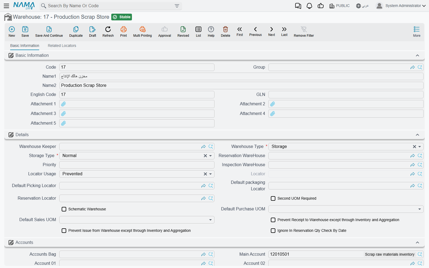This screenshot has height=268, width=429.
Task: Open Locator Usage dropdown
Action: click(210, 174)
